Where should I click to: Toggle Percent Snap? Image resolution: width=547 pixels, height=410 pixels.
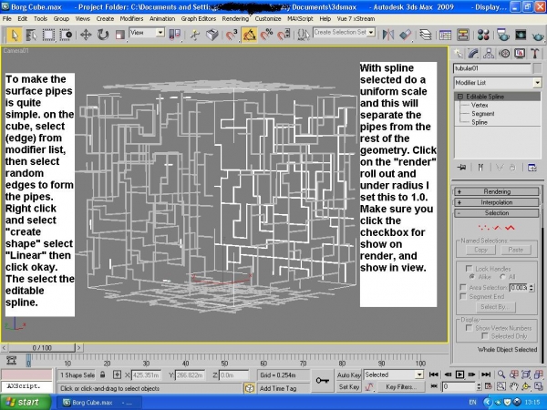pyautogui.click(x=267, y=35)
